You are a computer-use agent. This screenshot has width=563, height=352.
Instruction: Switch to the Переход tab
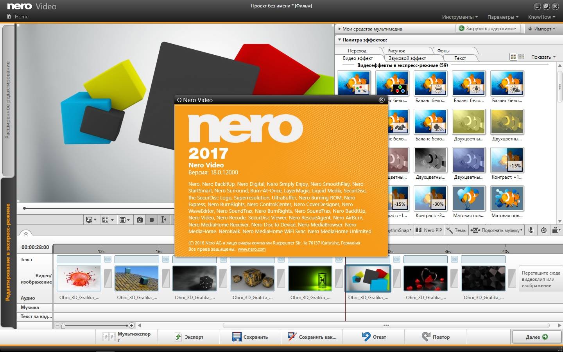[357, 50]
